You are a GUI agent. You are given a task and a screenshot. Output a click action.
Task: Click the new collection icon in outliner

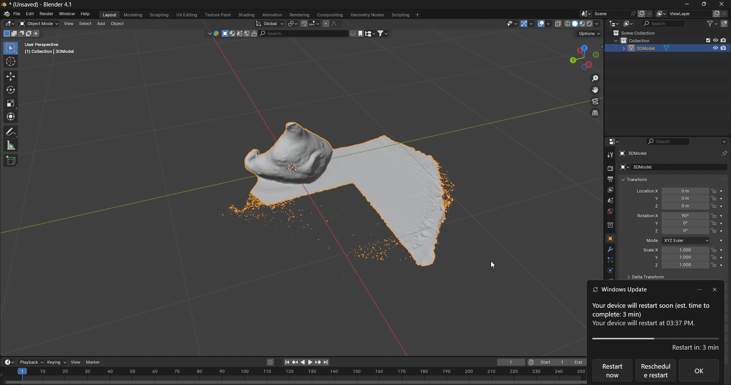724,24
